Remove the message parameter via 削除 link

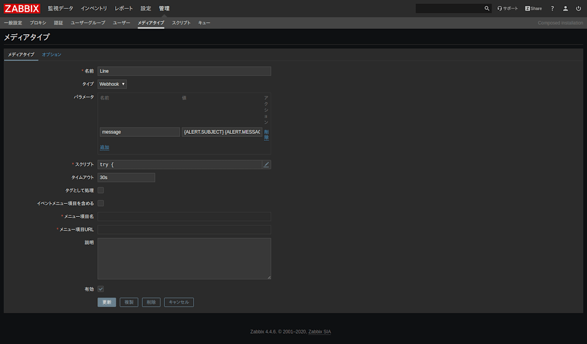[x=267, y=135]
